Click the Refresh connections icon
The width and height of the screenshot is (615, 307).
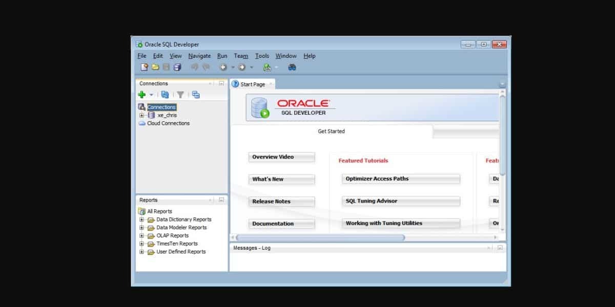pos(165,95)
